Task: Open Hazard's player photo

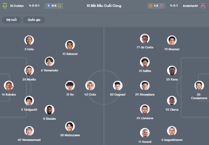Action: pos(145,133)
